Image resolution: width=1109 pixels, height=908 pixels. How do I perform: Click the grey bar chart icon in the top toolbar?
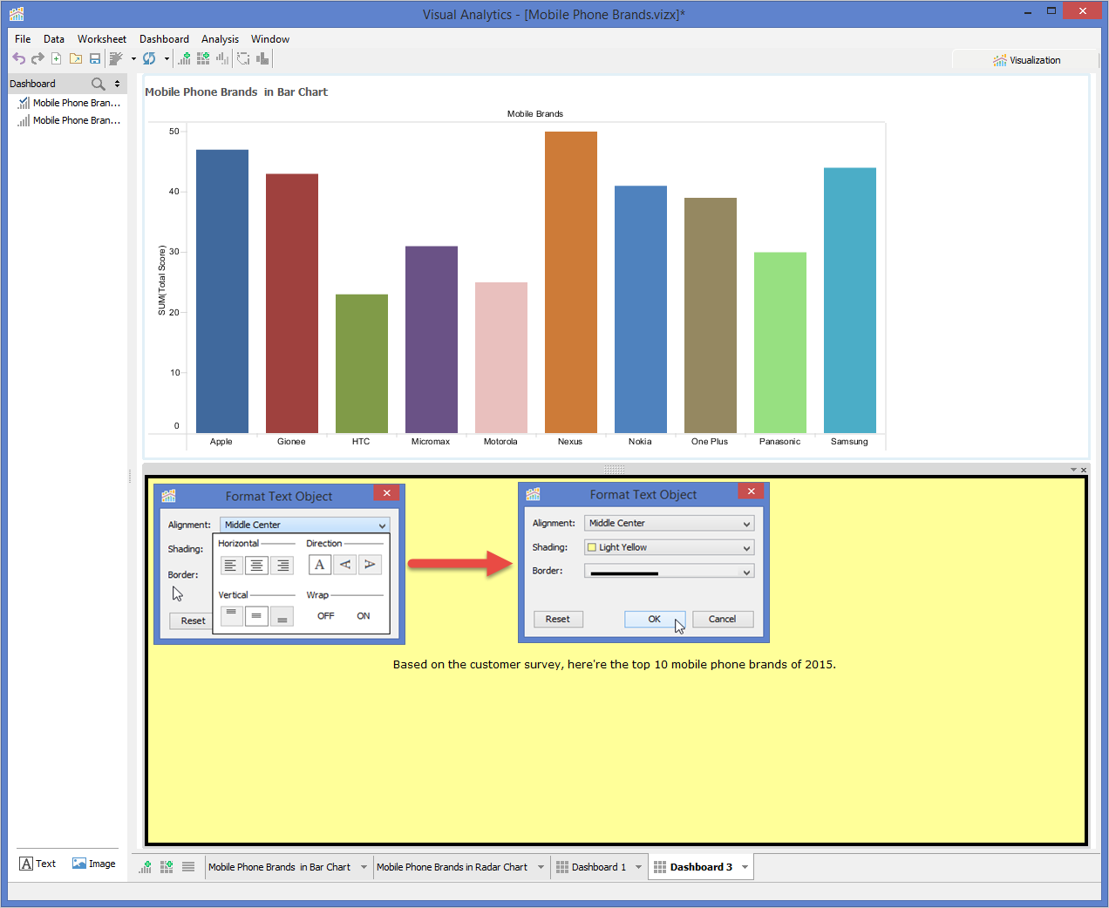(x=222, y=58)
